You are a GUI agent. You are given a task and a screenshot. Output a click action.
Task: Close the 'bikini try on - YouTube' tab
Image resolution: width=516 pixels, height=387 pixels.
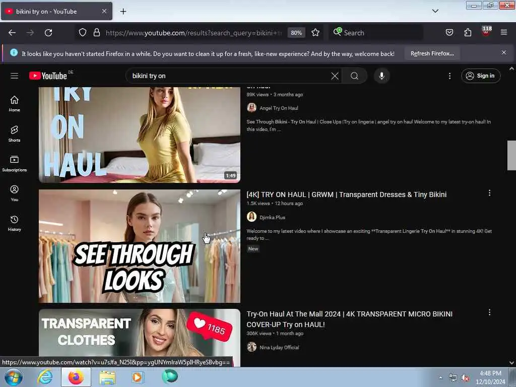point(104,11)
